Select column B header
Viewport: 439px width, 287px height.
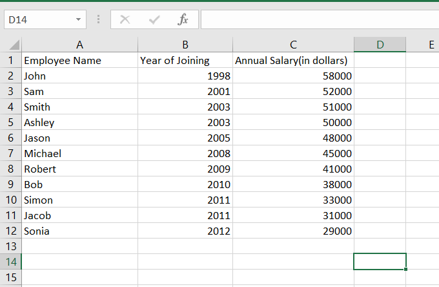click(185, 45)
